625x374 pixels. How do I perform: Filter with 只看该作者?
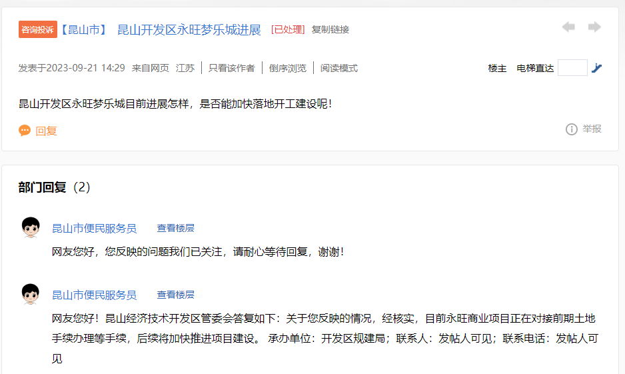point(231,68)
